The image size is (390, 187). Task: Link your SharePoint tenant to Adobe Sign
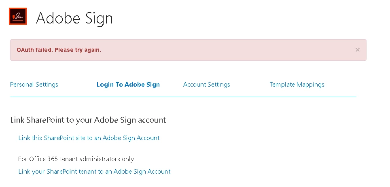[x=94, y=172]
